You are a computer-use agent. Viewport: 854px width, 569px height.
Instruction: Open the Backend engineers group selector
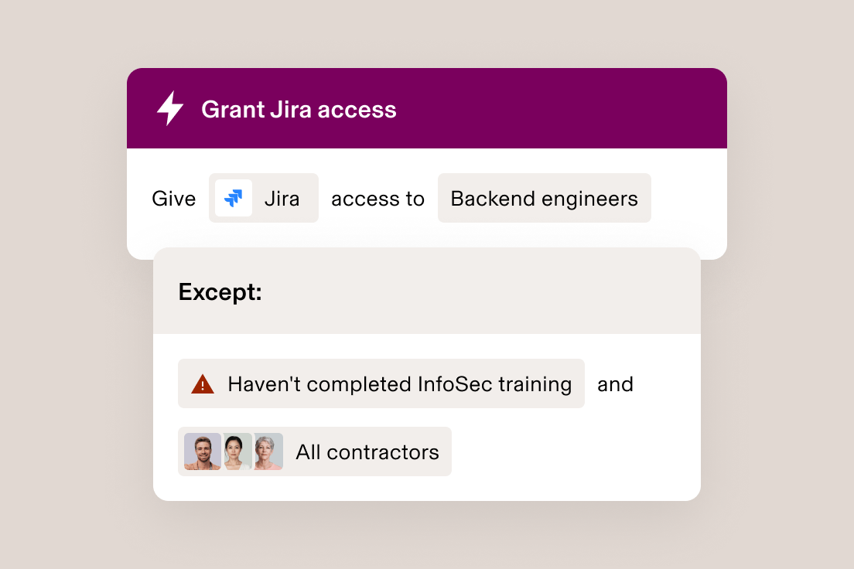pos(545,198)
